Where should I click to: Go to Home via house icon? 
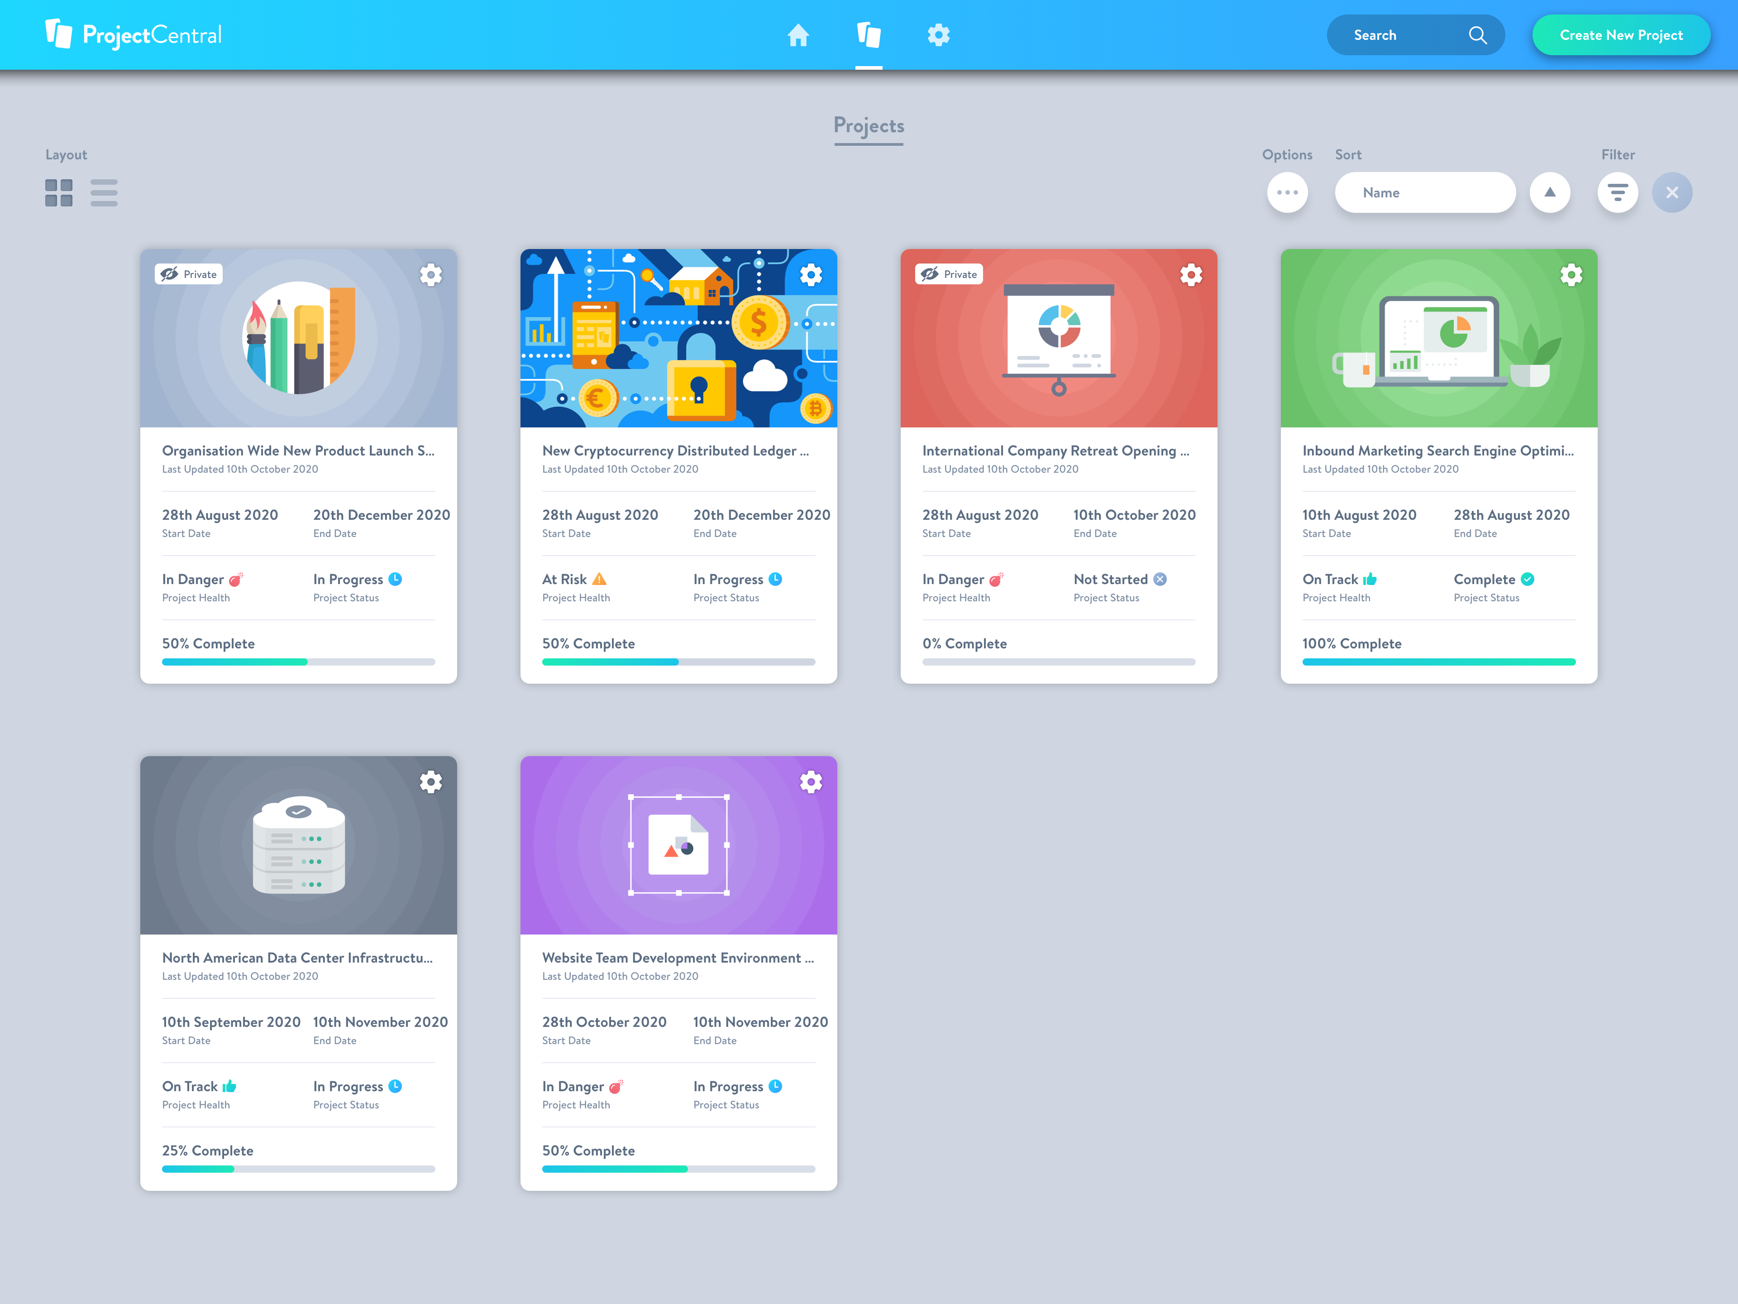tap(798, 34)
